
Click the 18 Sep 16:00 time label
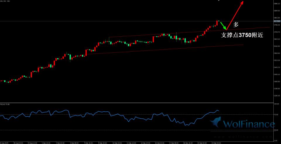pos(188,143)
